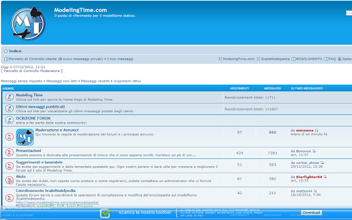352x220 pixels.
Task: Click the ModelingTime round logo in header
Action: (28, 23)
